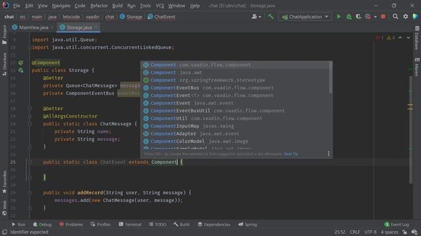Click the Spring bean gutter icon at line 12
This screenshot has height=236, width=421.
click(x=20, y=63)
